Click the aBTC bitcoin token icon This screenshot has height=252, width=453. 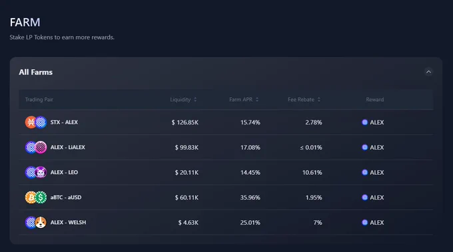(31, 197)
